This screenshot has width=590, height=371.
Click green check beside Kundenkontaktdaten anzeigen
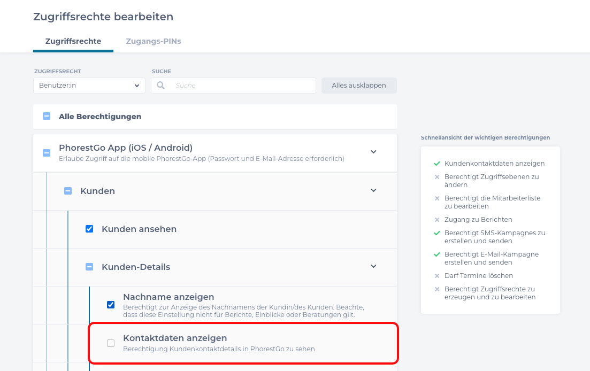click(x=436, y=164)
